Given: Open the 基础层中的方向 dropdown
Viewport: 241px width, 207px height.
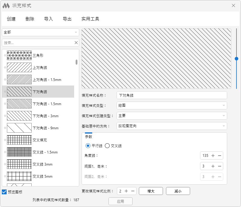Looking at the screenshot, I should [x=172, y=126].
